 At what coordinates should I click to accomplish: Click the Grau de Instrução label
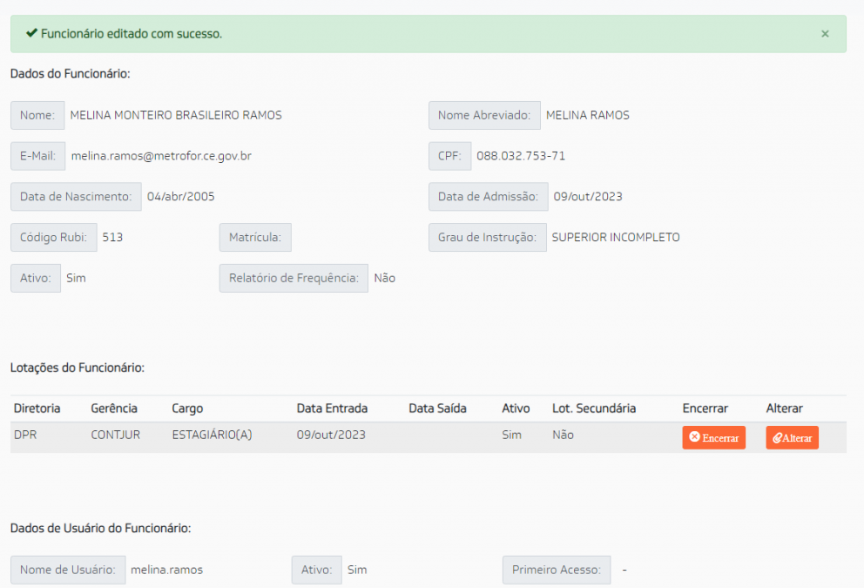point(487,238)
